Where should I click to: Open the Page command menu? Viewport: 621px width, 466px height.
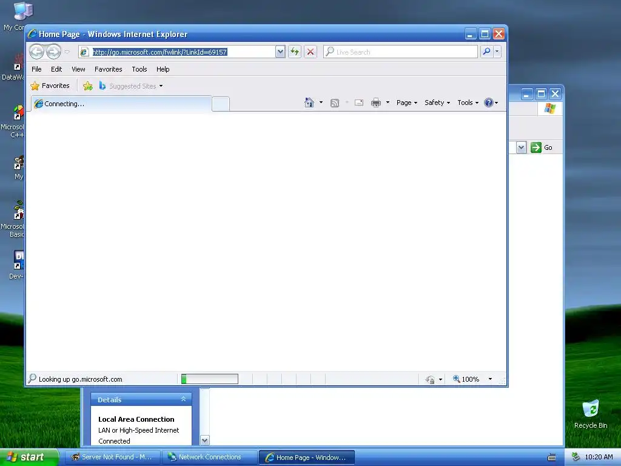coord(407,103)
